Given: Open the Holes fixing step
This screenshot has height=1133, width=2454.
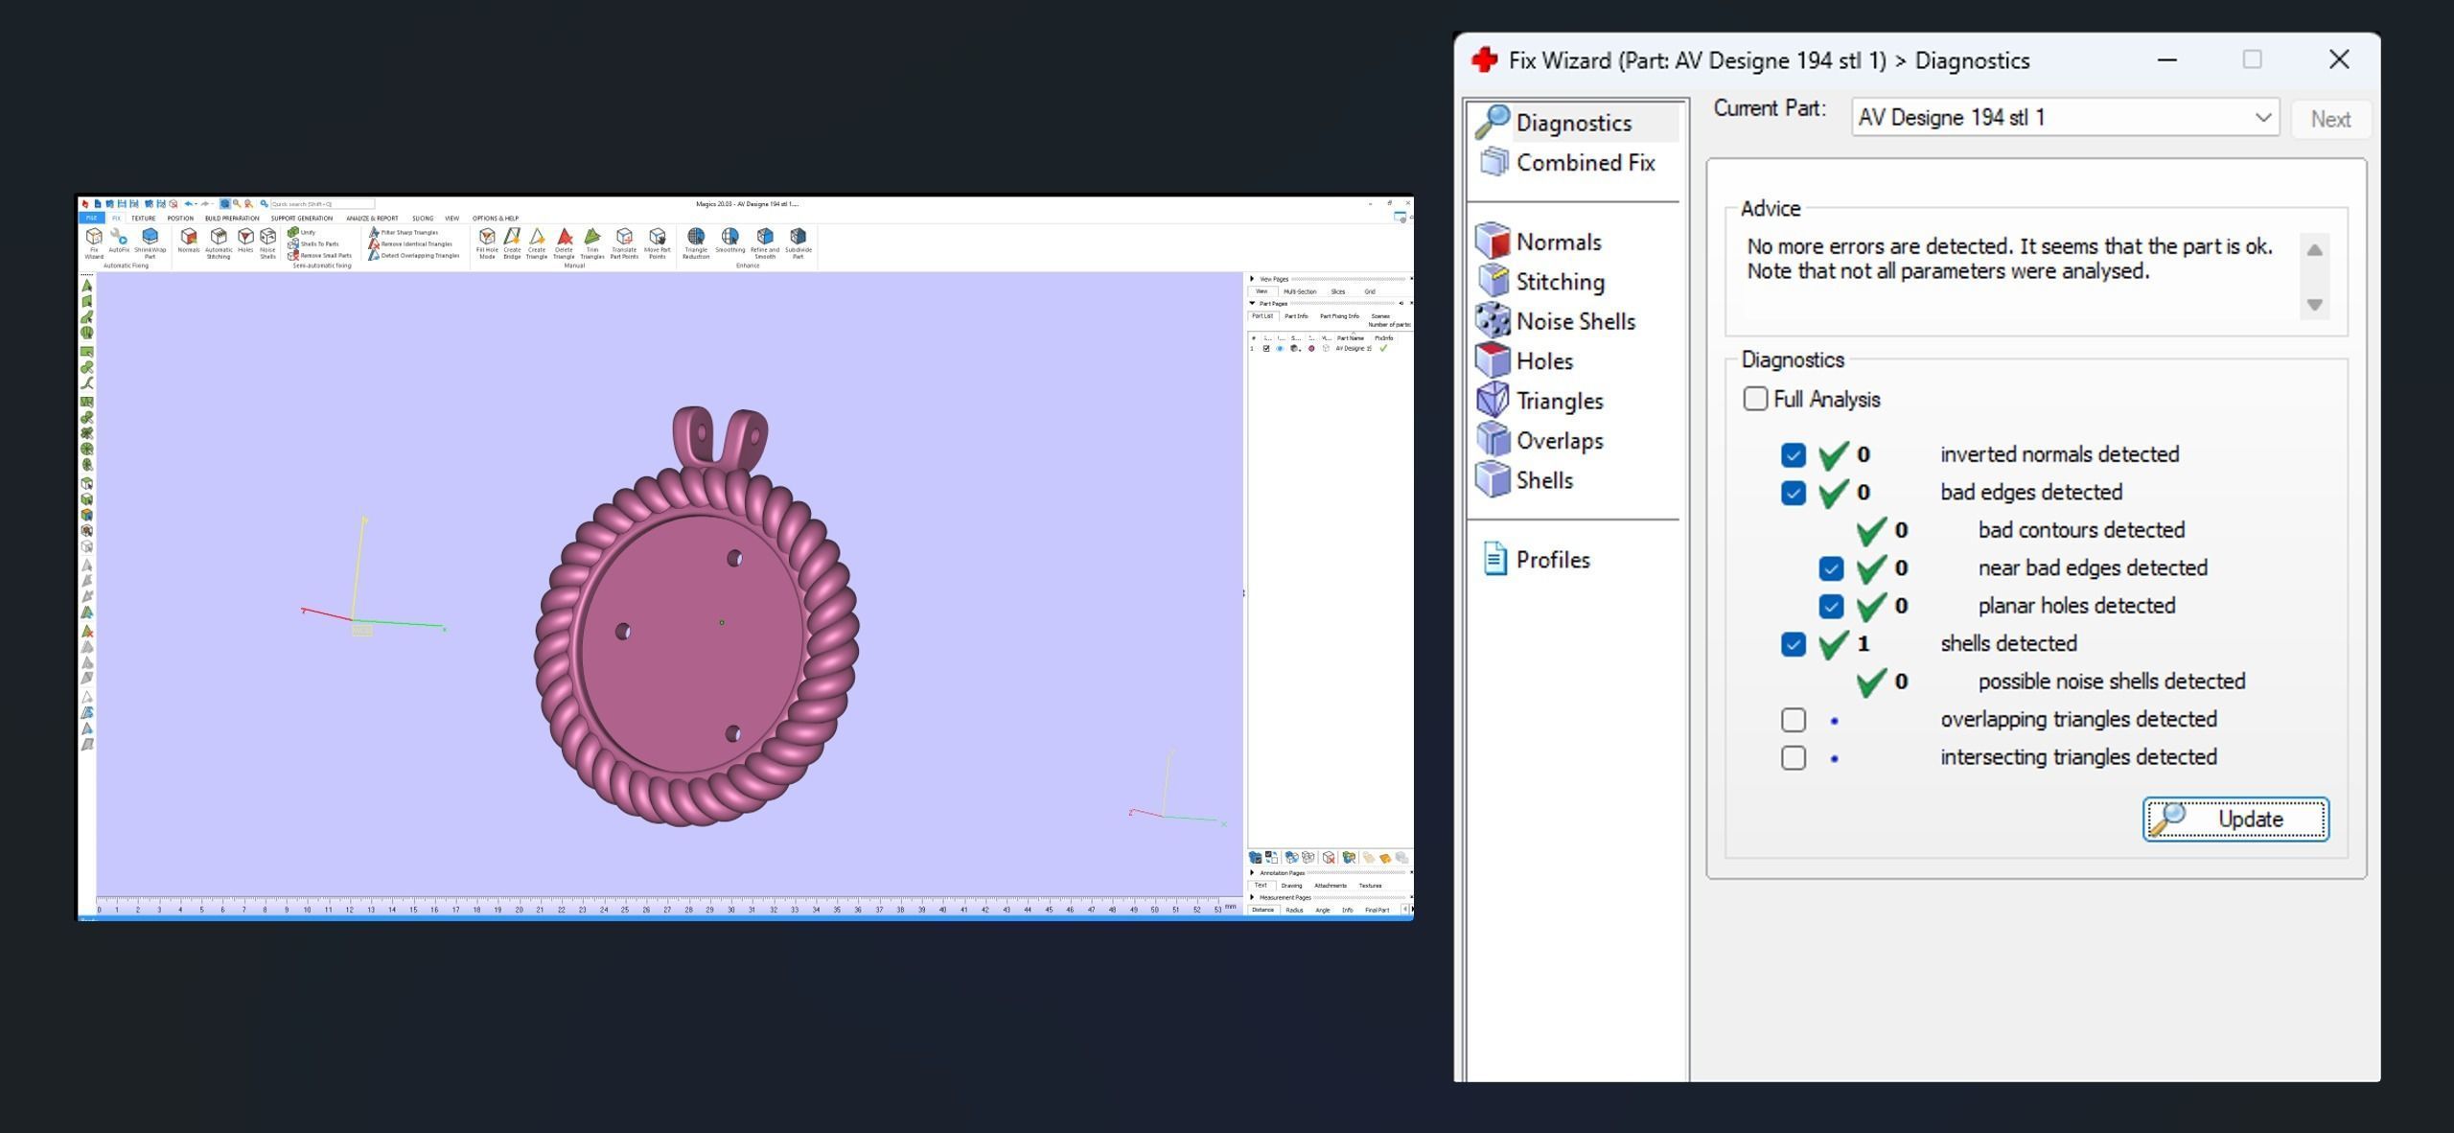Looking at the screenshot, I should click(1543, 361).
